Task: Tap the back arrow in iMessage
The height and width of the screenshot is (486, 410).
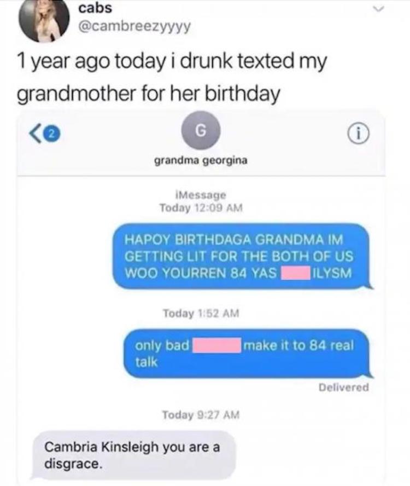Action: click(36, 134)
